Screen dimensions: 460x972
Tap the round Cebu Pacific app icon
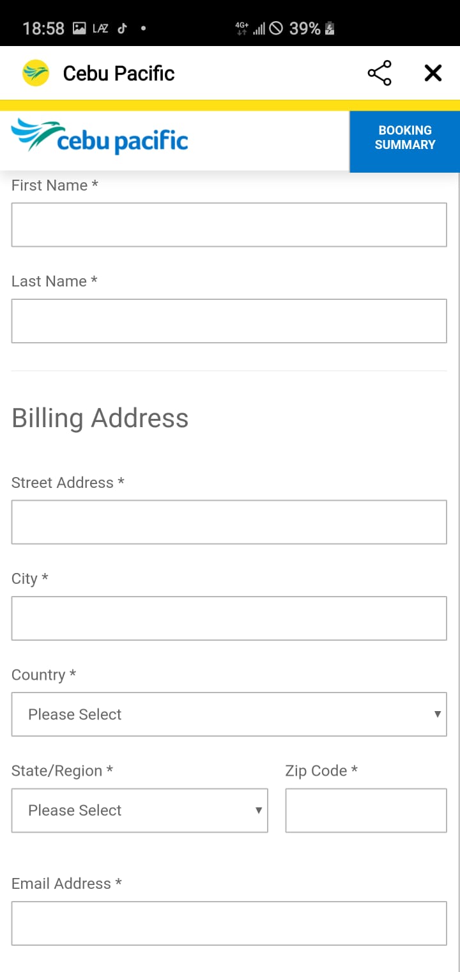[36, 74]
